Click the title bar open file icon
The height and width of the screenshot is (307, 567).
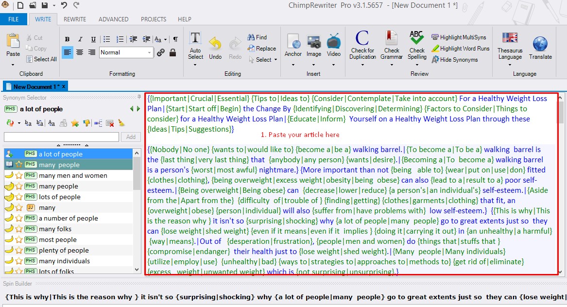coord(33,5)
